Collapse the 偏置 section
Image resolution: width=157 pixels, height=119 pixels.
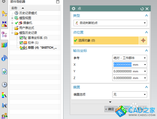[x=146, y=87]
